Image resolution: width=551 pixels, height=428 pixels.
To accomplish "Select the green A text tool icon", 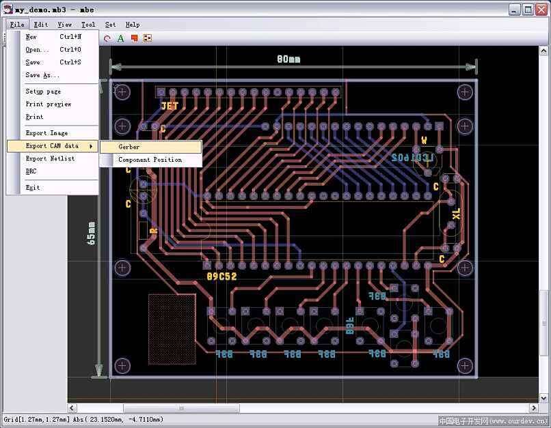I will coord(120,38).
